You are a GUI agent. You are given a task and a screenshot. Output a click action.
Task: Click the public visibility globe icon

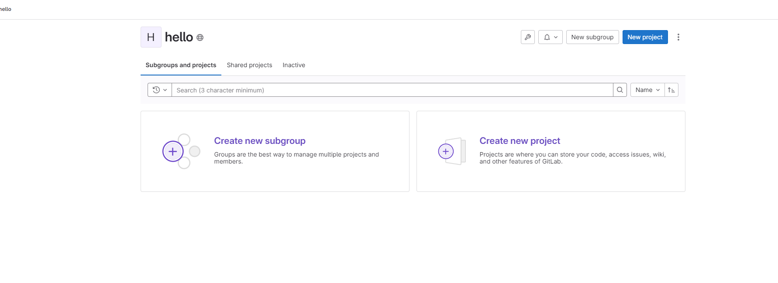[x=200, y=38]
